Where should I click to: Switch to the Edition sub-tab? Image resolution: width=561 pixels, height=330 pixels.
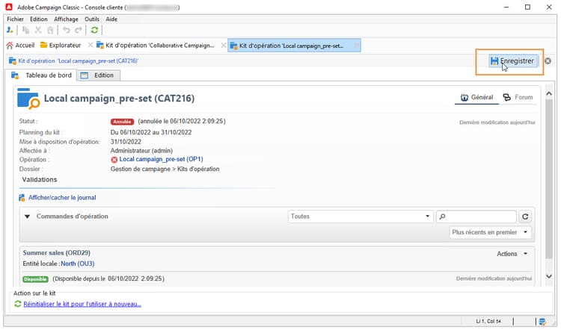(97, 75)
